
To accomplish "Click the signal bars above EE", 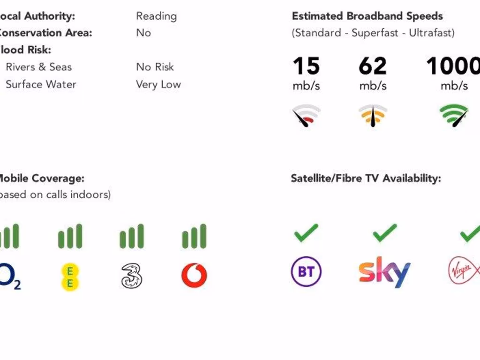I will (70, 236).
